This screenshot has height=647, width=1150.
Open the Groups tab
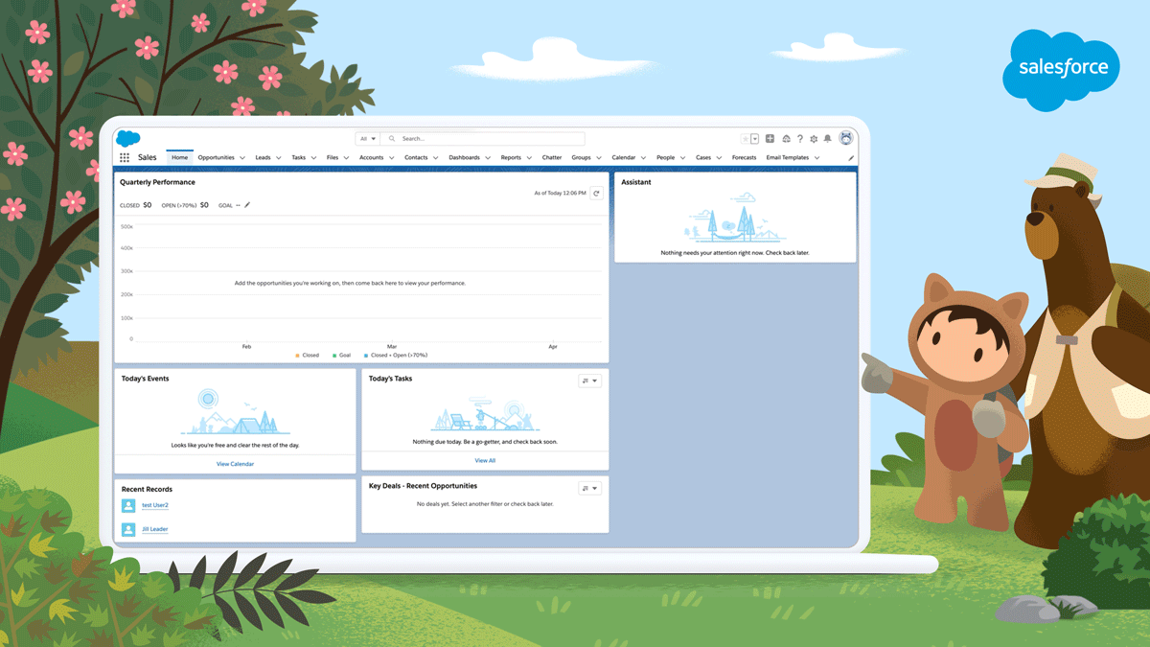coord(581,157)
